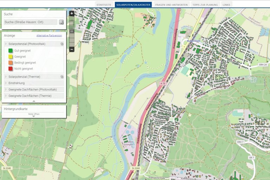
Task: Go to Tipps zur Planung tab
Action: click(x=205, y=5)
